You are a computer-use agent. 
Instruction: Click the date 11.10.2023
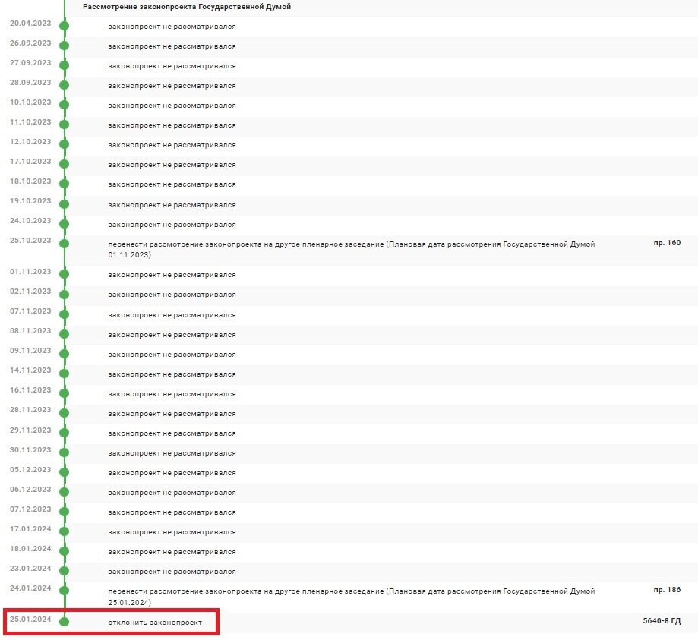30,122
